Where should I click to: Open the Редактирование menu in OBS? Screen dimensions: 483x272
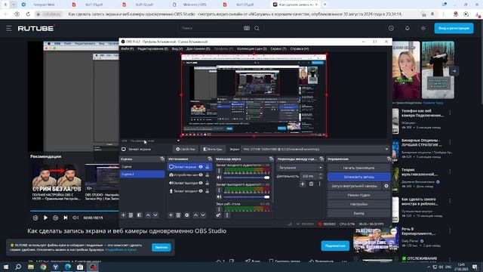(152, 48)
